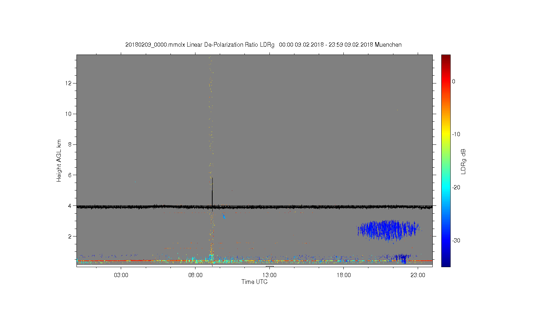The width and height of the screenshot is (536, 321).
Task: Click the colorbar value -20
Action: pyautogui.click(x=456, y=187)
